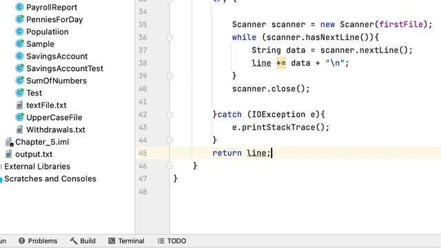
Task: Expand the External Libraries node
Action: pyautogui.click(x=1, y=167)
